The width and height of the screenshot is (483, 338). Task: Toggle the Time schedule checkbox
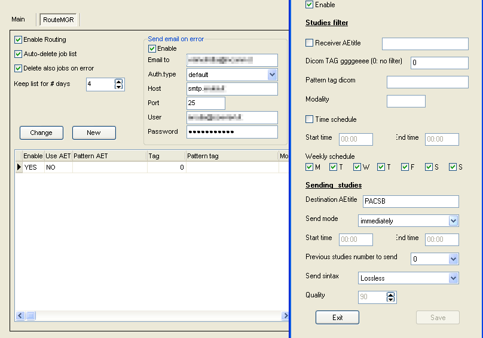coord(309,119)
